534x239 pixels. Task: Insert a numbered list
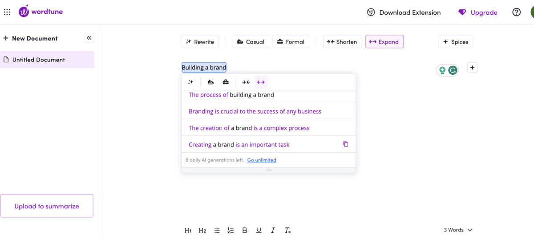231,230
